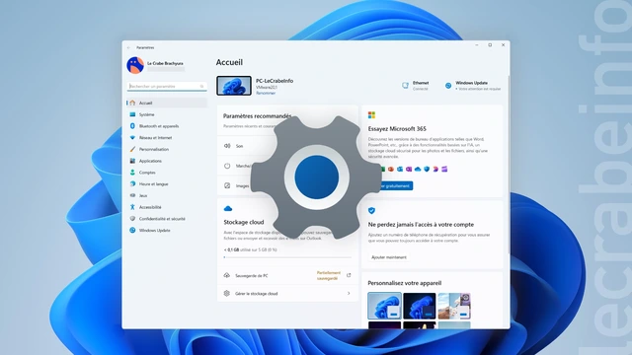
Task: Click the Windows Update status icon at top
Action: point(448,86)
